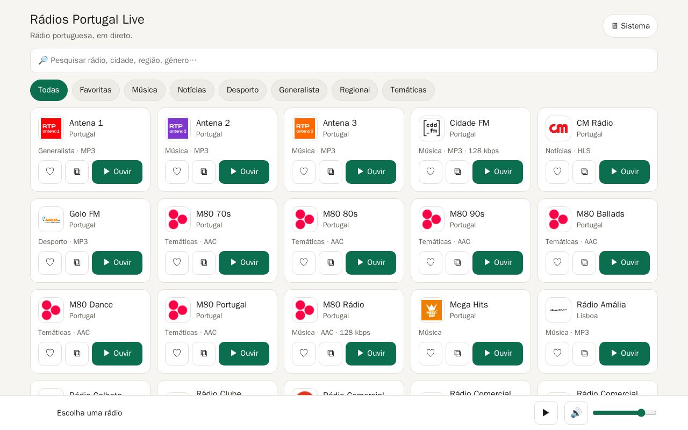
Task: Click the CM Rádio station logo
Action: click(558, 128)
